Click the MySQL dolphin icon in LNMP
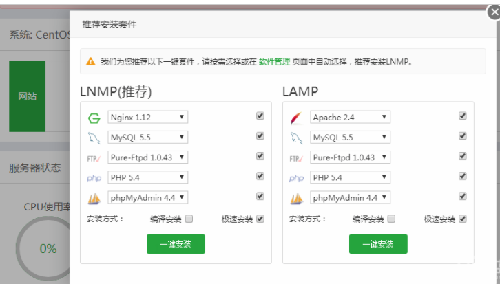Viewport: 500px width, 284px height. pyautogui.click(x=94, y=138)
